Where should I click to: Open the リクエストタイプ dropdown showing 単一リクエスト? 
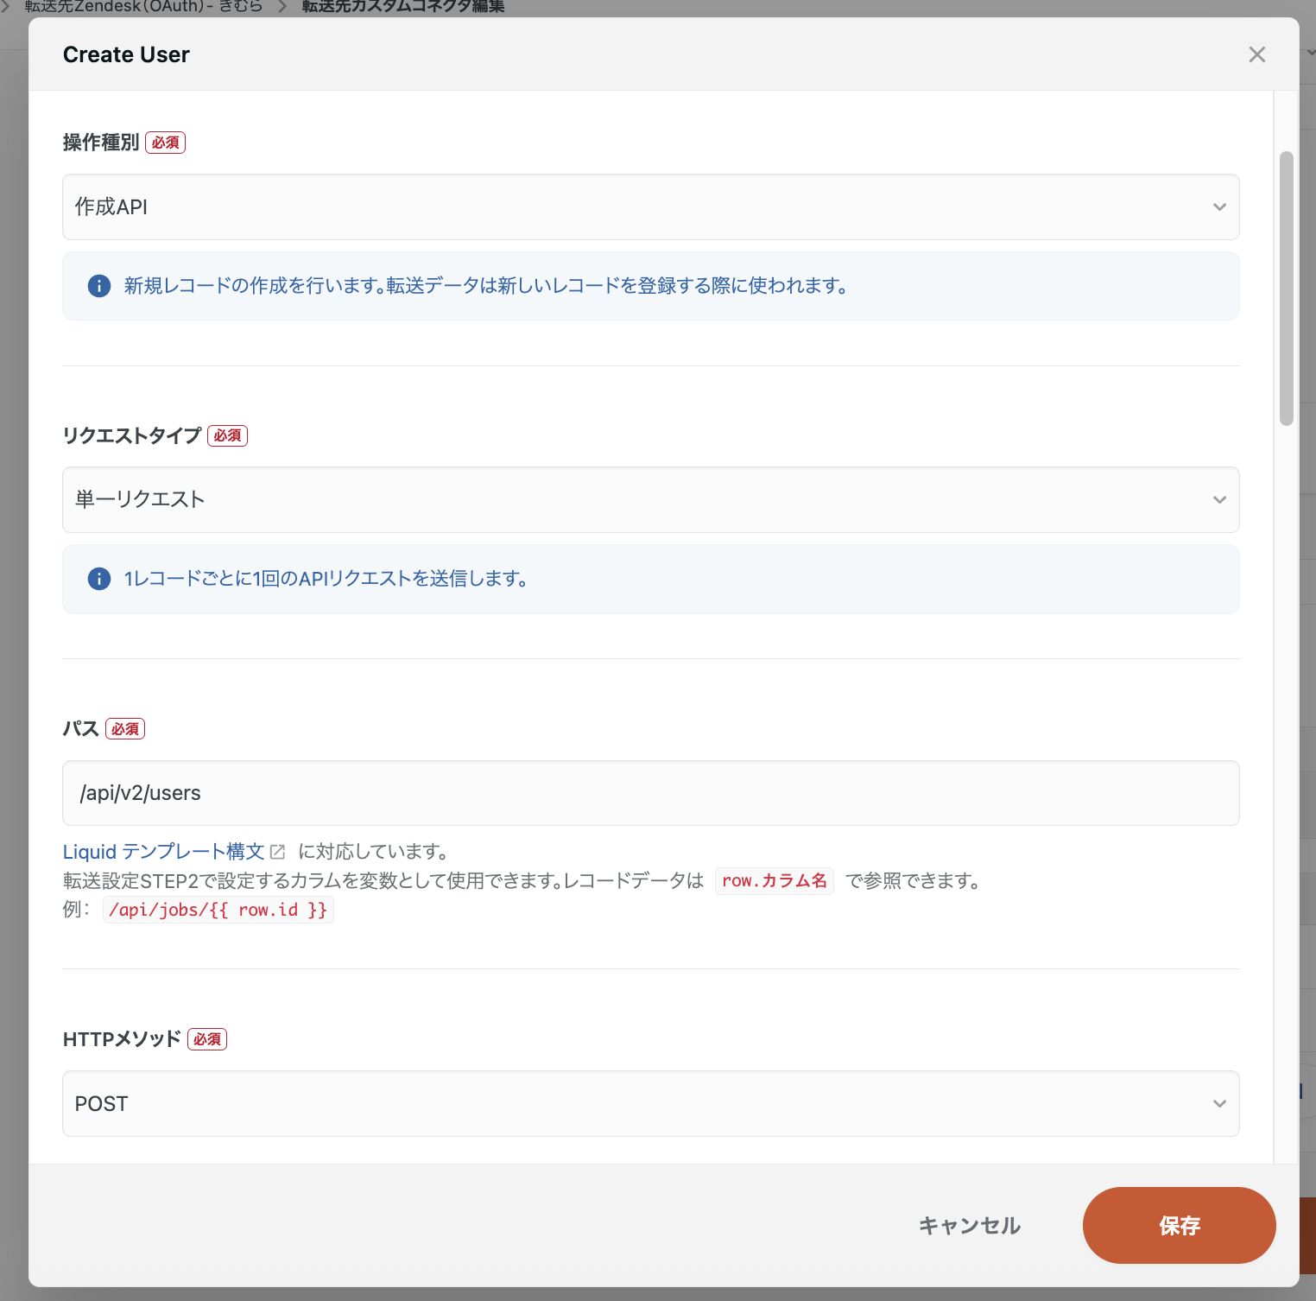(x=649, y=499)
